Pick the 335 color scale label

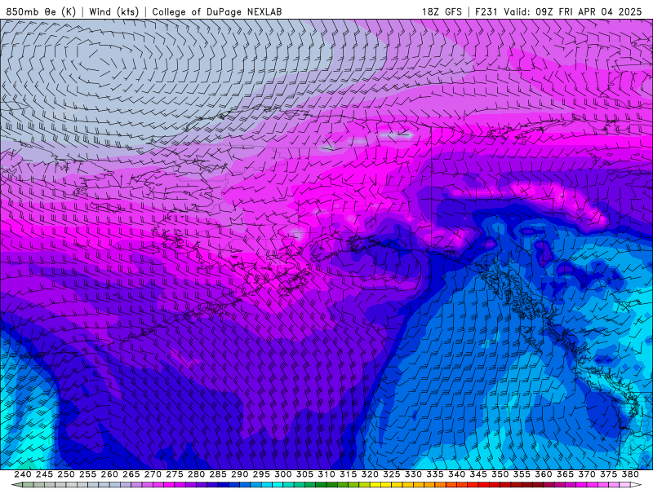coord(434,474)
